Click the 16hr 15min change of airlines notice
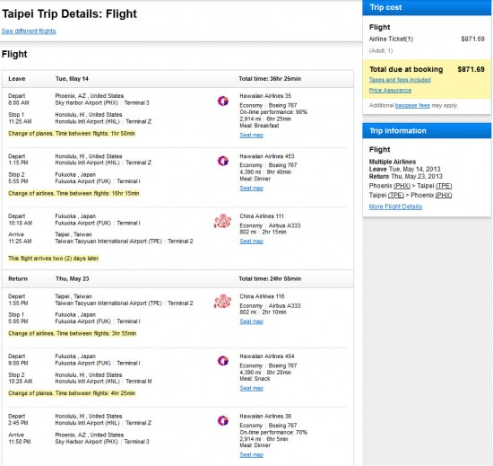493x466 pixels. (74, 193)
